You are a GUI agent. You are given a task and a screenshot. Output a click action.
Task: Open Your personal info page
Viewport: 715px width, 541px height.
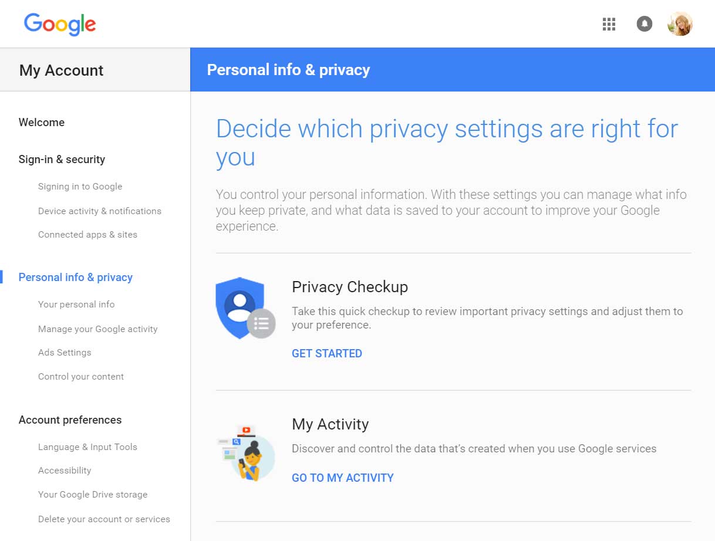[76, 304]
